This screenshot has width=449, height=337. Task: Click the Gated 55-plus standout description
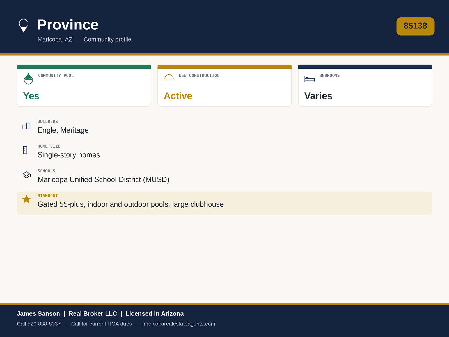click(131, 204)
